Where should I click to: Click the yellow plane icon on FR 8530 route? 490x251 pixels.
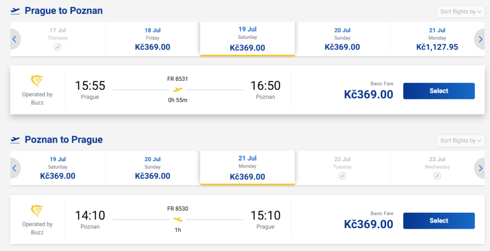click(178, 219)
